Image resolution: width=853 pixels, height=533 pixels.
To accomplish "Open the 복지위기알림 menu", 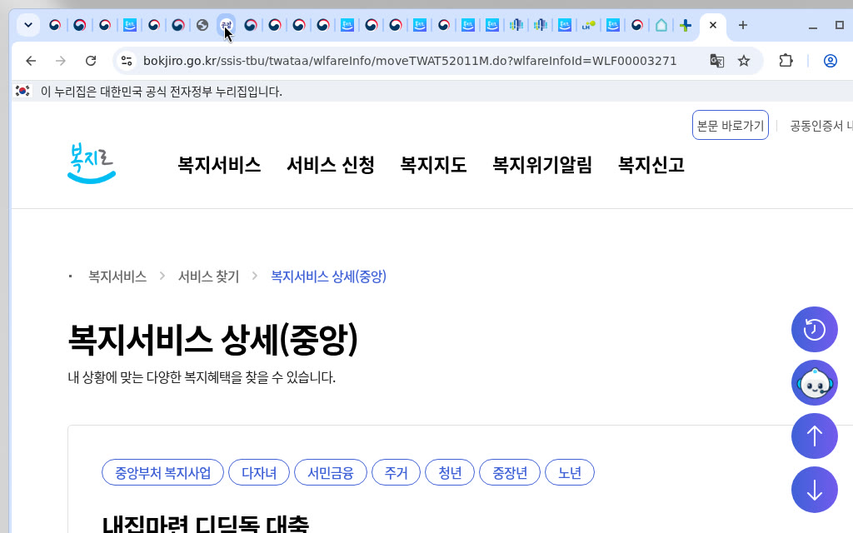I will [x=541, y=165].
